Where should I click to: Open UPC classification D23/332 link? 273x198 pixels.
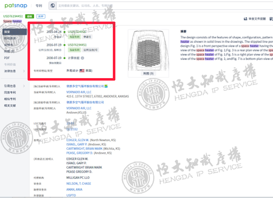72,129
